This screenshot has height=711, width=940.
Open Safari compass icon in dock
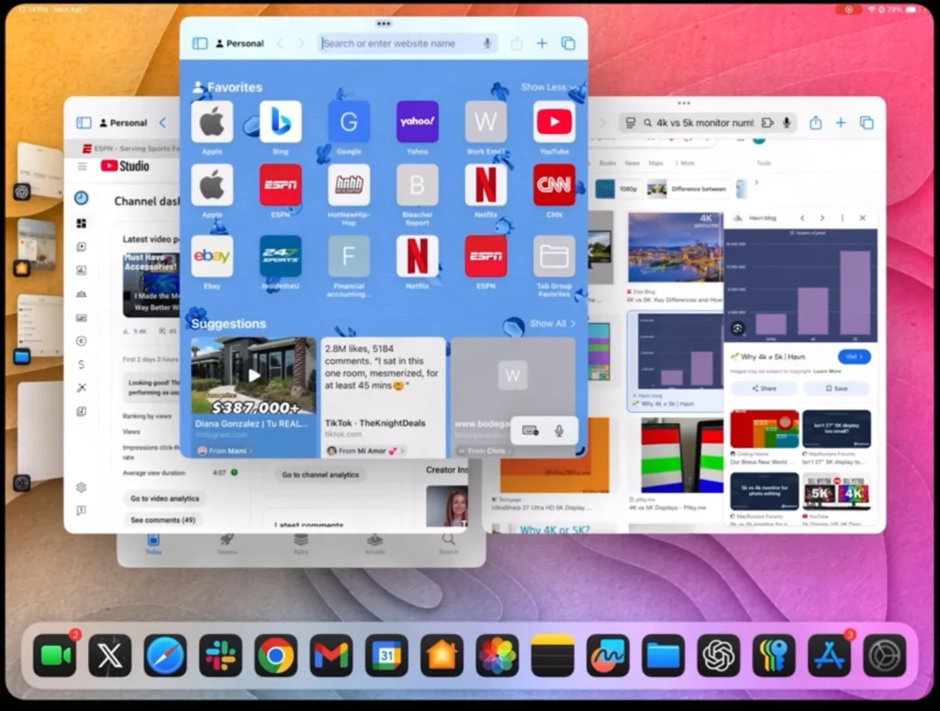coord(165,656)
